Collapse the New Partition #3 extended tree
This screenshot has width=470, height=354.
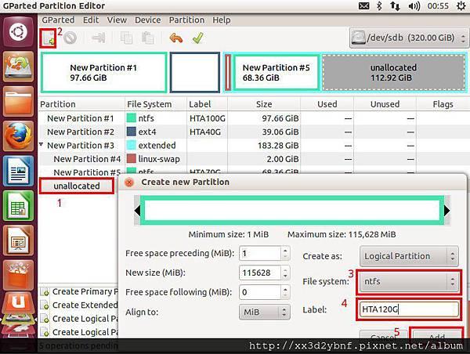pyautogui.click(x=42, y=144)
